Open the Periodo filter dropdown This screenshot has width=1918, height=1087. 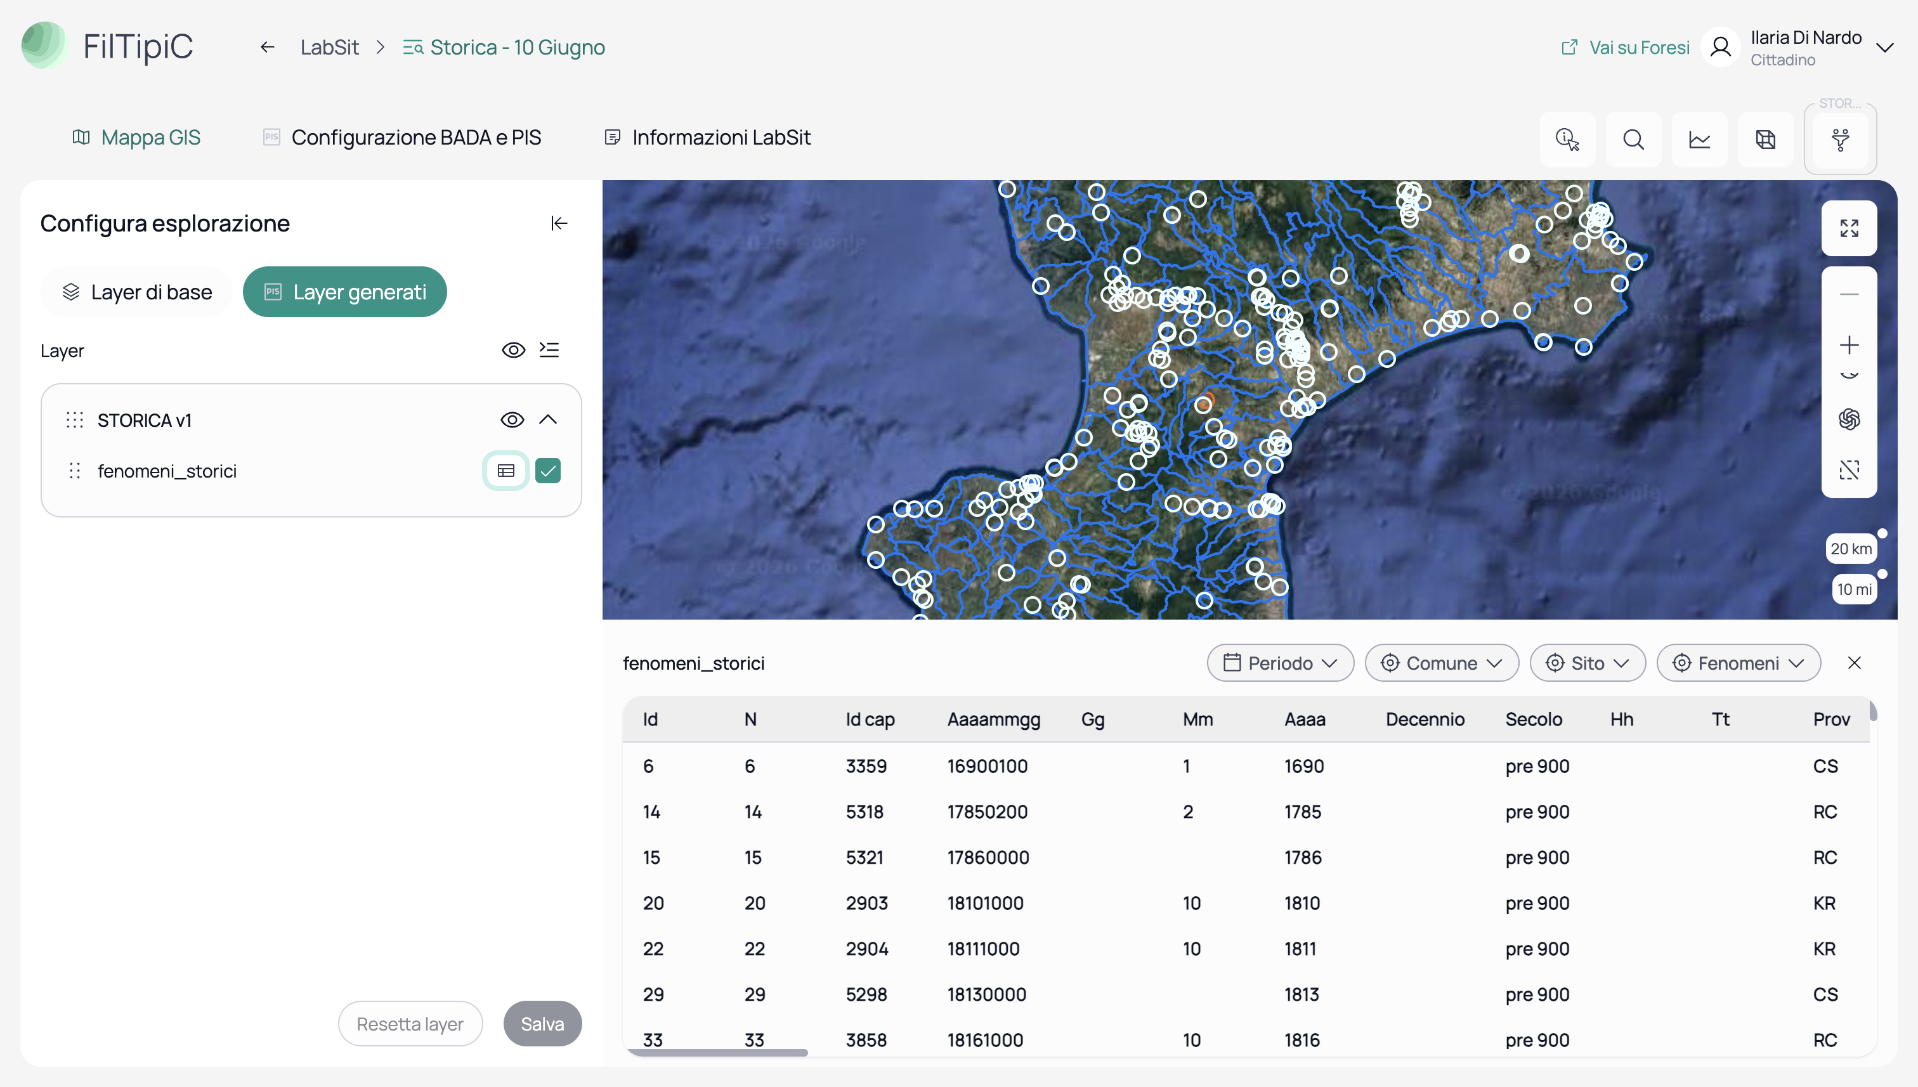pos(1280,663)
